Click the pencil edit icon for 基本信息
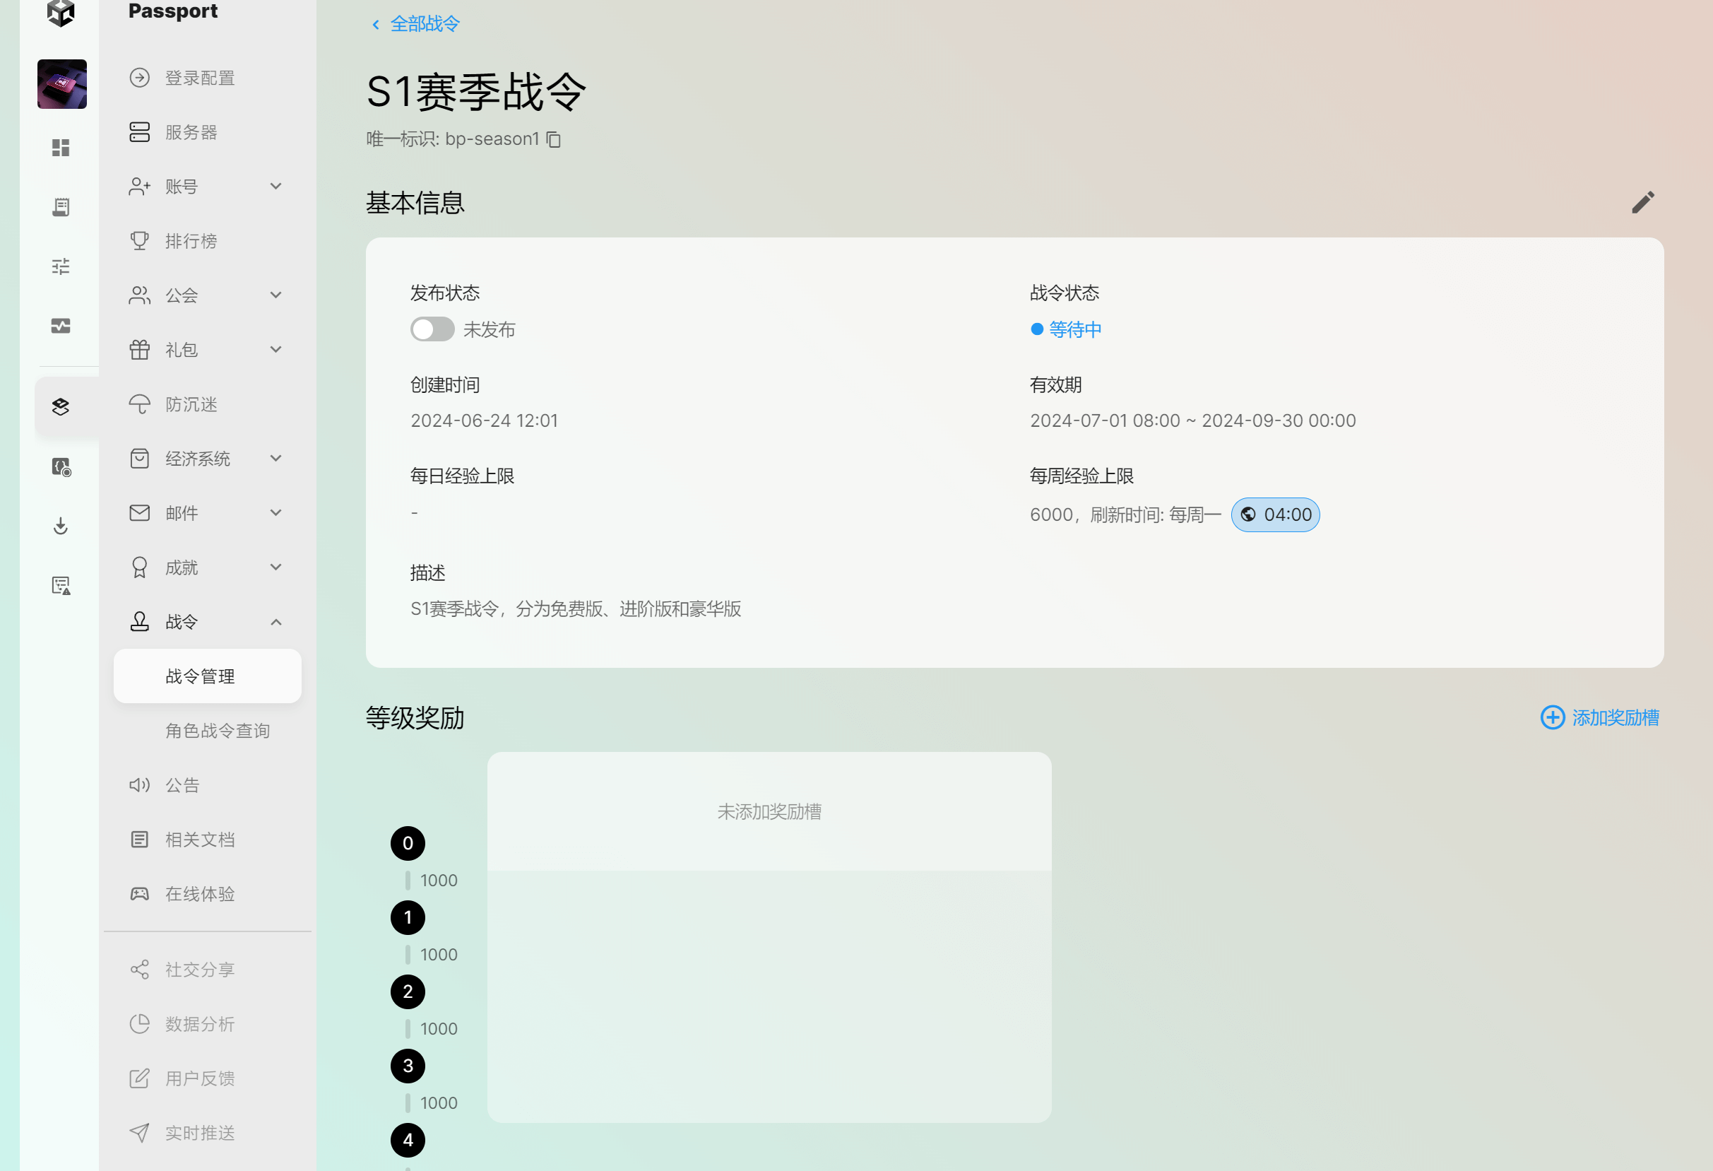 click(1642, 202)
